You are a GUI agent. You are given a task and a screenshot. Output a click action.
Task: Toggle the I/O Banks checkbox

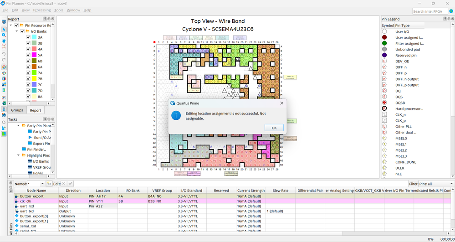click(22, 31)
